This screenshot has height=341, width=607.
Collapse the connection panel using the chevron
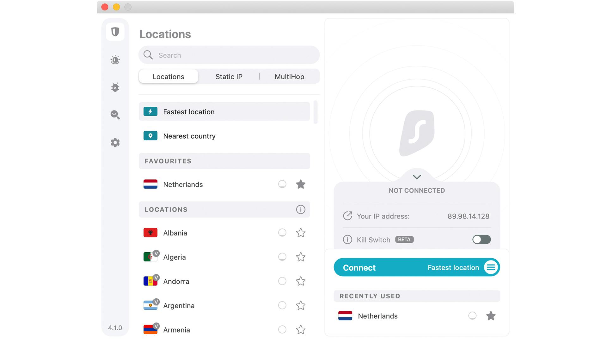click(x=417, y=177)
